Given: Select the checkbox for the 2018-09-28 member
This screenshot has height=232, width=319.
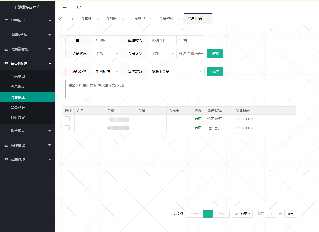Looking at the screenshot, I should coord(67,128).
